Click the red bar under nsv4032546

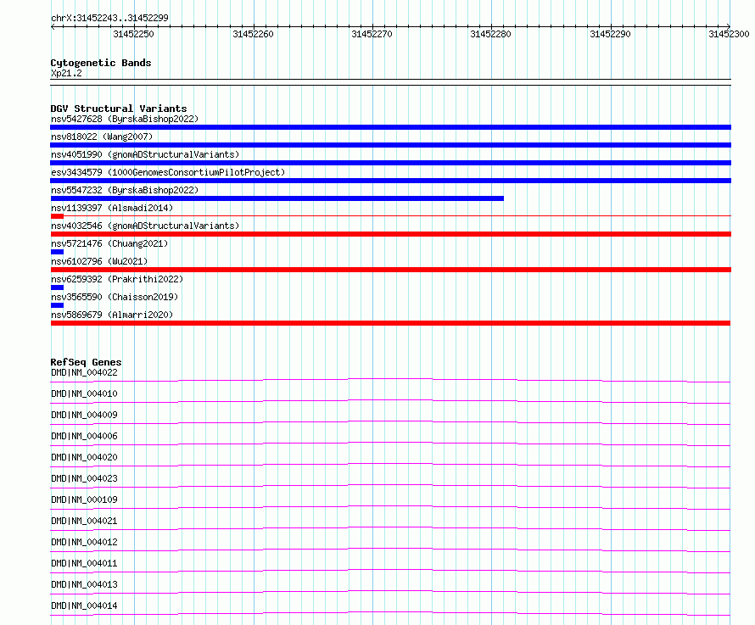(x=390, y=234)
